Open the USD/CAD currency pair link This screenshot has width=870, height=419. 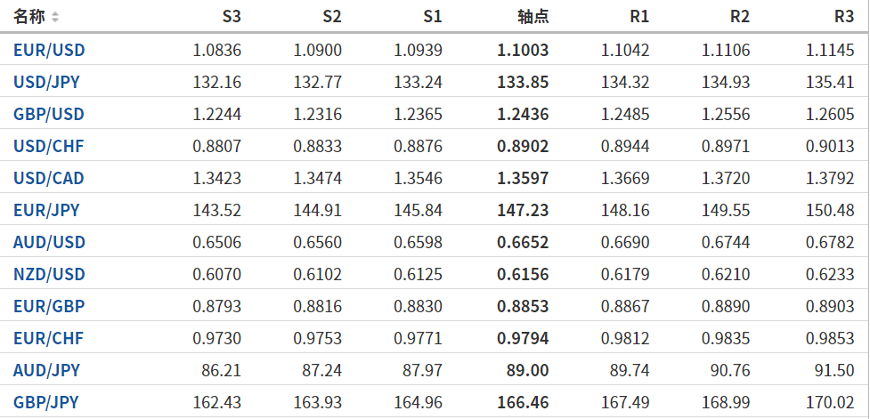pyautogui.click(x=49, y=178)
